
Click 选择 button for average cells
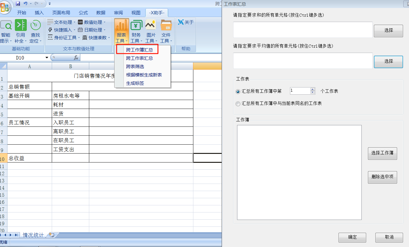coord(388,61)
